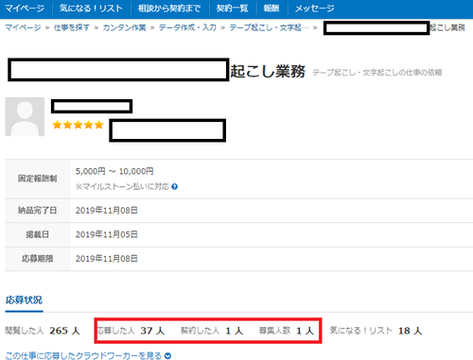This screenshot has height=360, width=473.
Task: Expand the applicants list chevron icon
Action: click(x=168, y=356)
